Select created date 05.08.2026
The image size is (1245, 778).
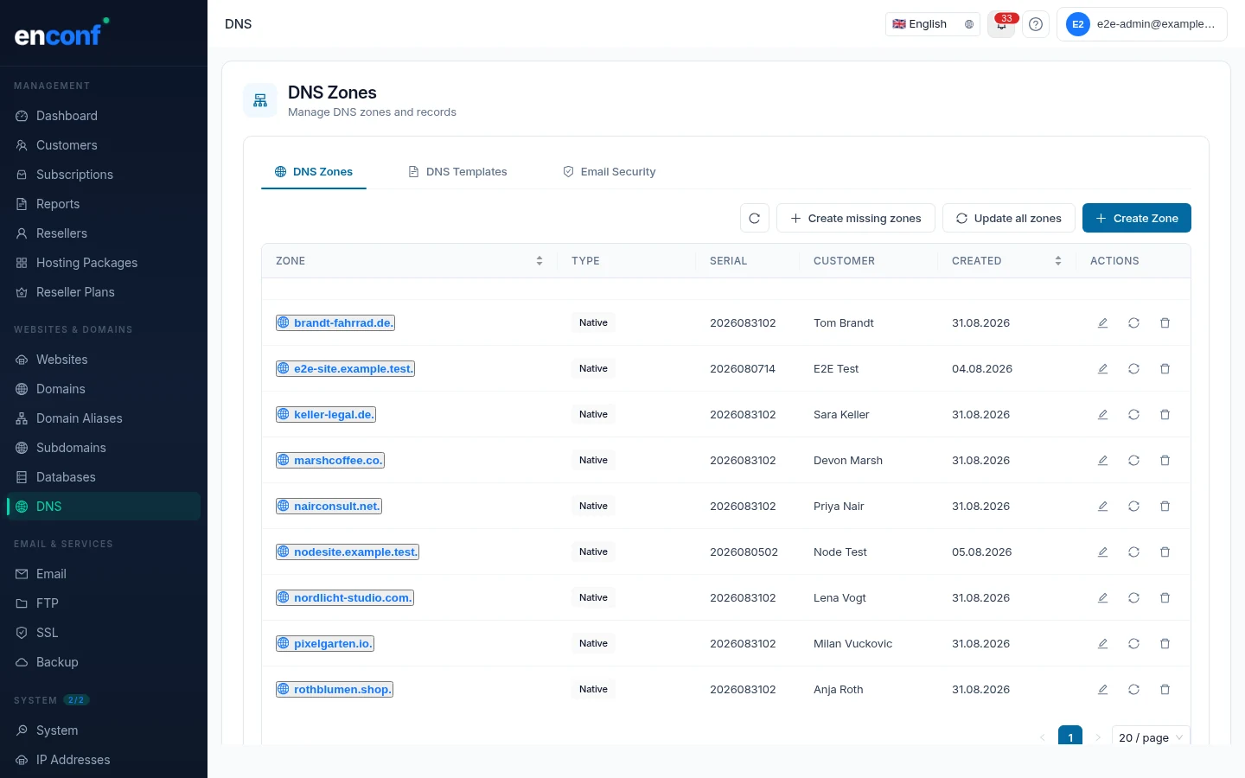(981, 552)
